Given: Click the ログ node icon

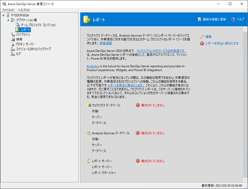Looking at the screenshot, I should point(13,54).
